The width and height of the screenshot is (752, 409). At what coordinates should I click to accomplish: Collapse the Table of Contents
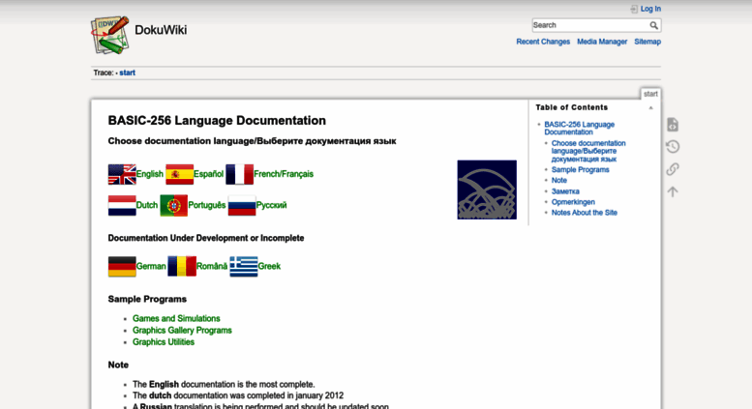(650, 107)
